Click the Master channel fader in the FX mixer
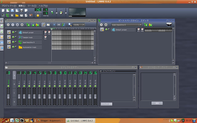 coord(9,97)
